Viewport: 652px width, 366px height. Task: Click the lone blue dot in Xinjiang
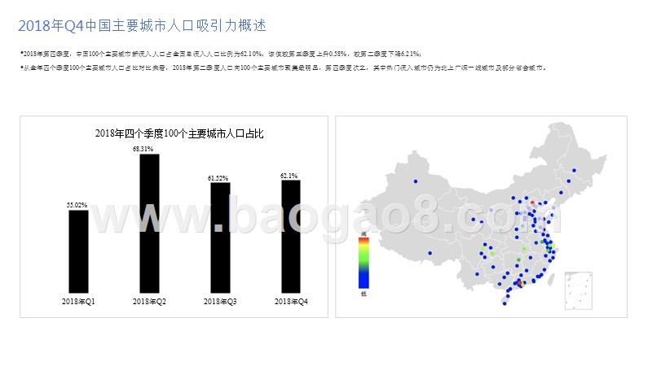416,181
